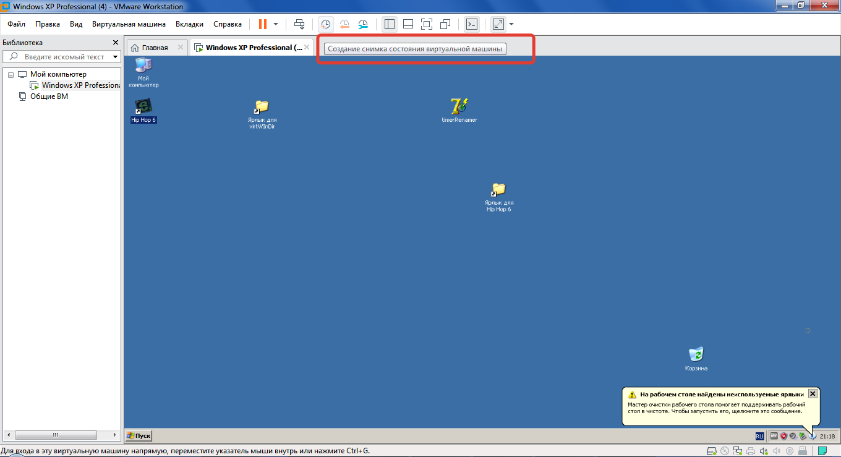841x457 pixels.
Task: Open the snapshot manager (wrench clock icon)
Action: click(364, 24)
